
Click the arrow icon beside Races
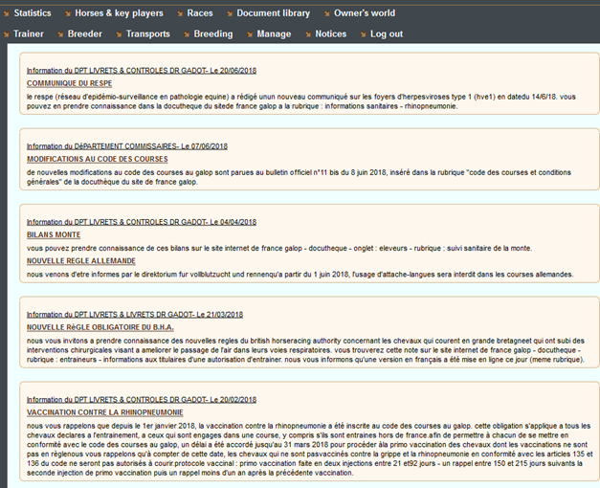coord(180,14)
